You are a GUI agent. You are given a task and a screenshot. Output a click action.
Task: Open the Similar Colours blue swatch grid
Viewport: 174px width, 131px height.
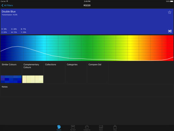[11, 79]
